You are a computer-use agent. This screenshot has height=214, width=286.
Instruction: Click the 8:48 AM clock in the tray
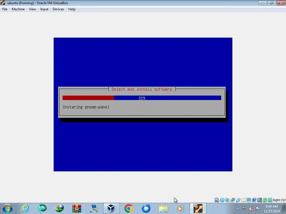click(x=271, y=206)
